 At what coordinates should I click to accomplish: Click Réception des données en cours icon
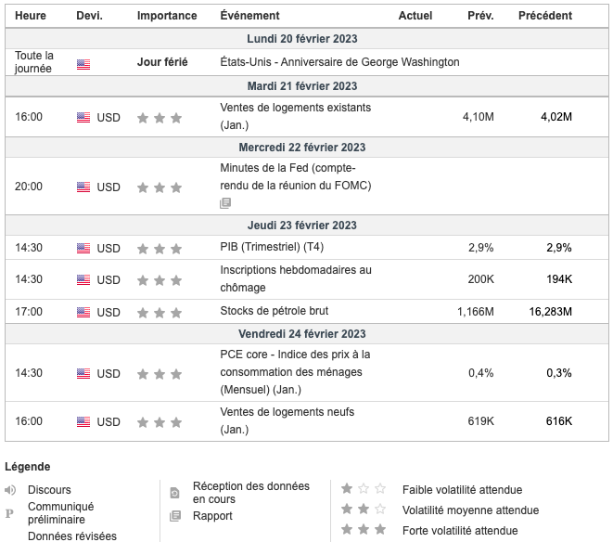tap(174, 493)
